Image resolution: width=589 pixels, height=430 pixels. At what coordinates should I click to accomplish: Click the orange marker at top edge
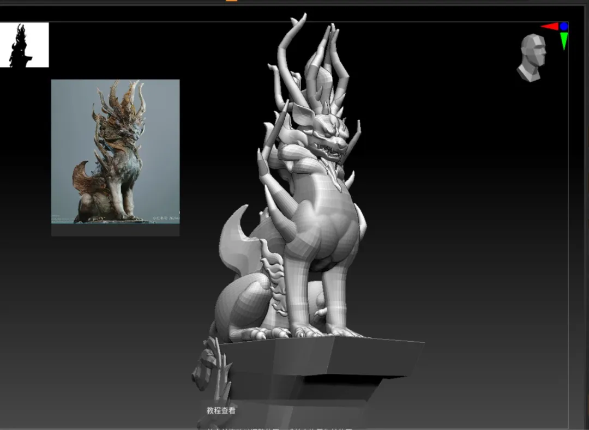pyautogui.click(x=232, y=1)
